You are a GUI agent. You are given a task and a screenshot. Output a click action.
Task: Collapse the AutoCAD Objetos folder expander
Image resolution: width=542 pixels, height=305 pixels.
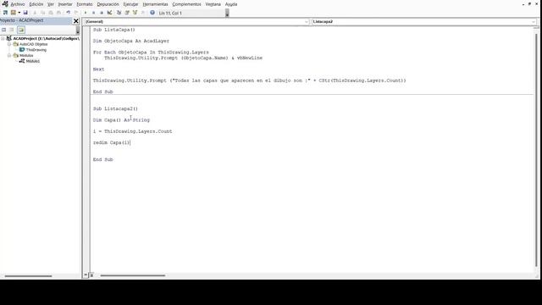pos(9,44)
